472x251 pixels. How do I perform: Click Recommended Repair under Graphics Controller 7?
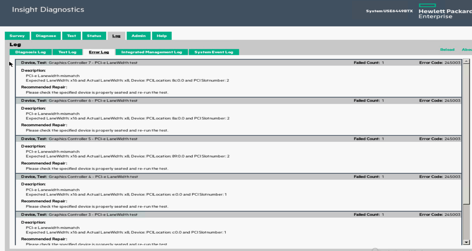[44, 87]
